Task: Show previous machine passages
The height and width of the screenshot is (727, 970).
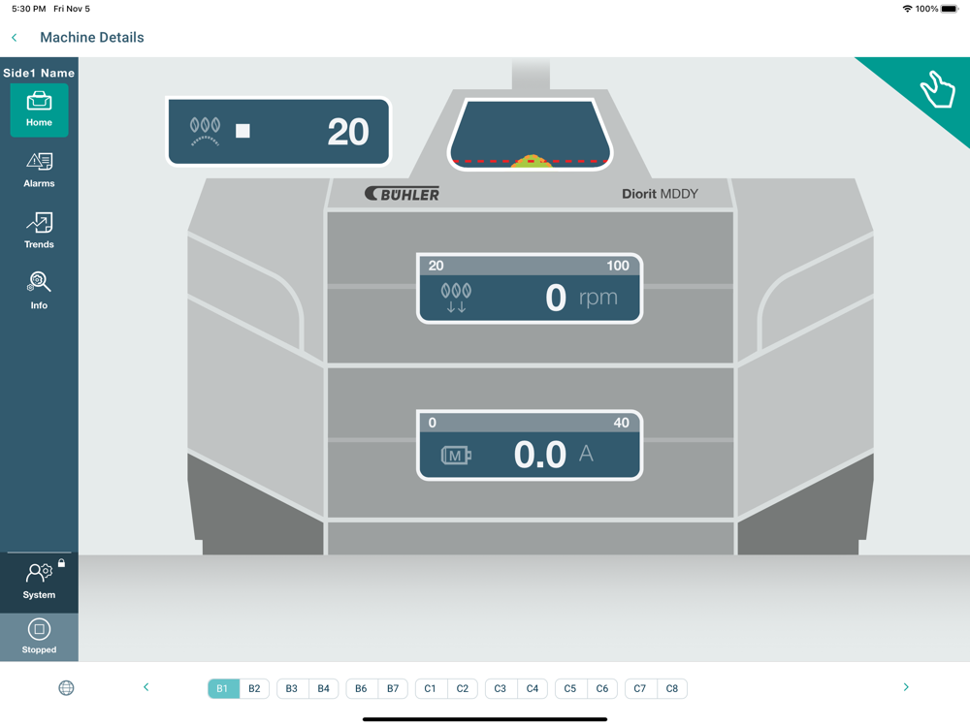Action: point(146,687)
